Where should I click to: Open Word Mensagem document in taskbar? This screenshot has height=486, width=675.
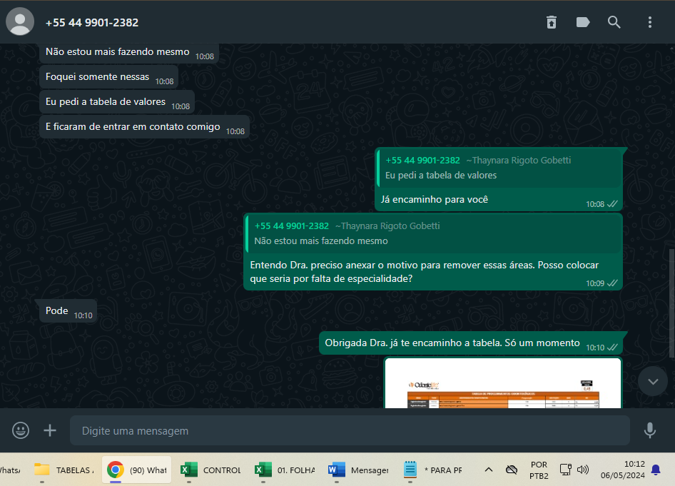click(359, 470)
